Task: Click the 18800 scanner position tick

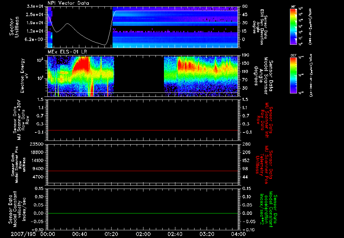Action: pyautogui.click(x=37, y=152)
